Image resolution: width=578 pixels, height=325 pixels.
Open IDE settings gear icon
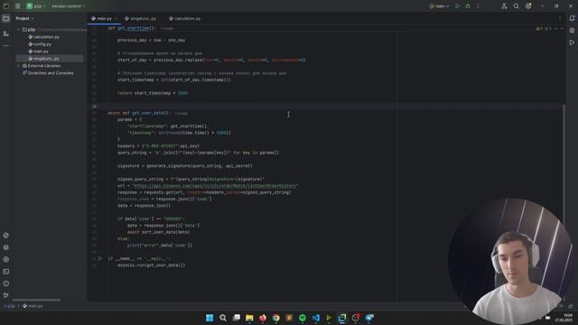(528, 6)
